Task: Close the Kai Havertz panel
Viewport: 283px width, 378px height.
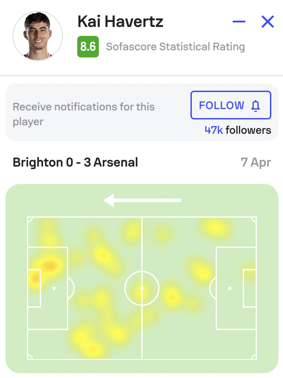Action: (x=268, y=22)
